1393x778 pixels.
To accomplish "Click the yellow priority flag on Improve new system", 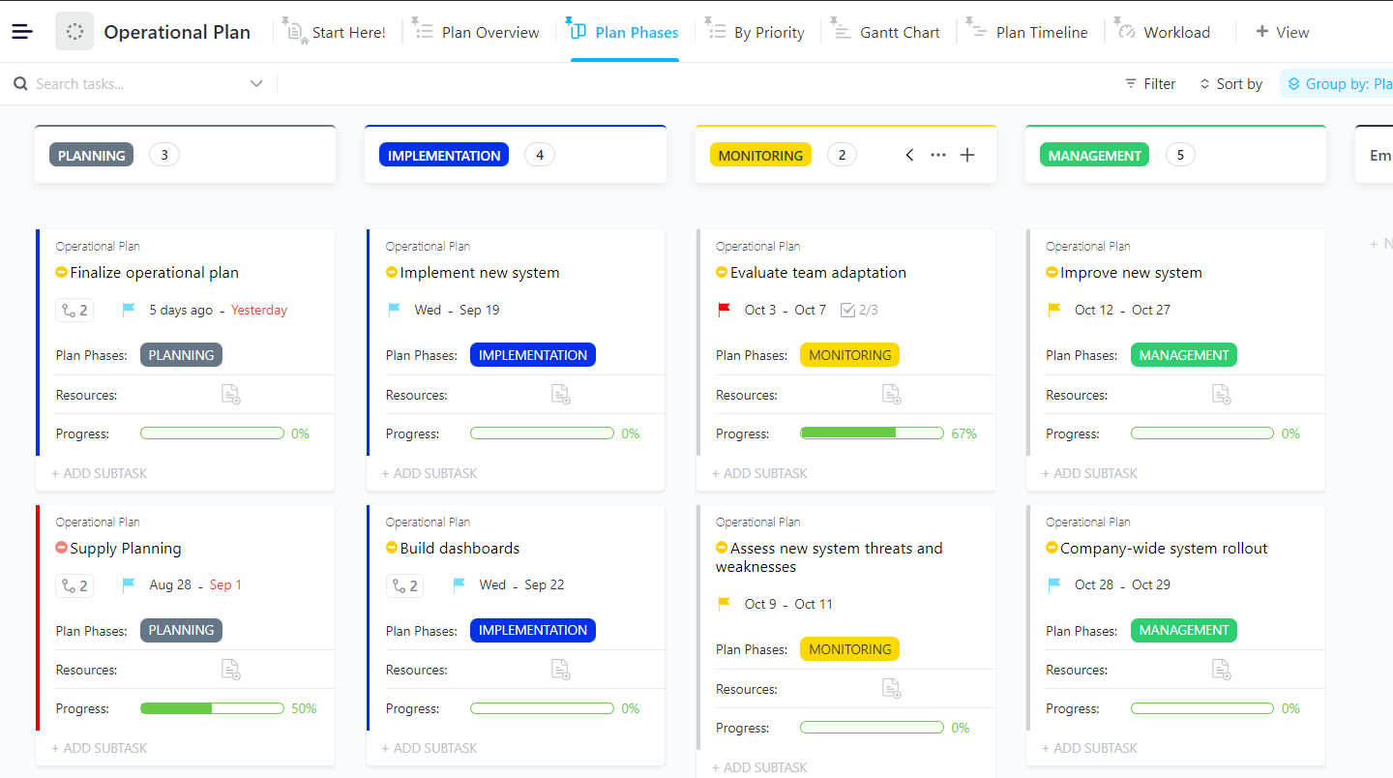I will click(x=1054, y=310).
